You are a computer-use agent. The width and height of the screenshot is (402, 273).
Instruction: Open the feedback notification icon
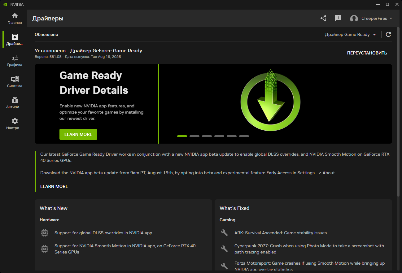tap(338, 18)
